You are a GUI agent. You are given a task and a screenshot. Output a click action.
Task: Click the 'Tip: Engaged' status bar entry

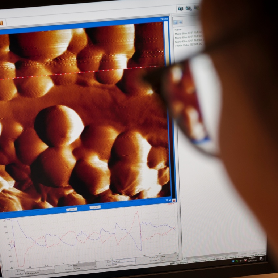(182, 263)
